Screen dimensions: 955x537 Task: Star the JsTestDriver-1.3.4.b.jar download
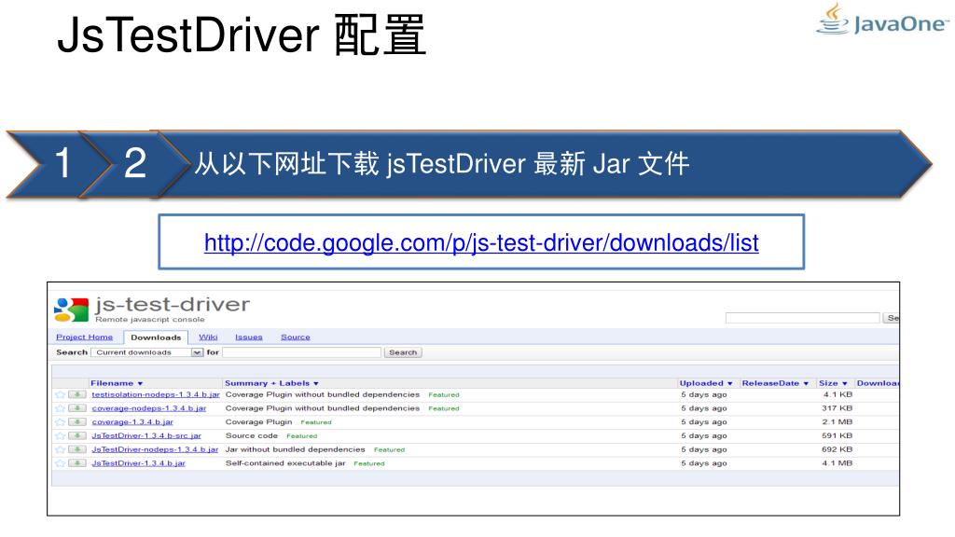61,463
